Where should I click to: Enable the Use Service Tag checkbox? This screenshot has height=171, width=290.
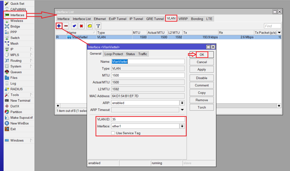click(113, 133)
